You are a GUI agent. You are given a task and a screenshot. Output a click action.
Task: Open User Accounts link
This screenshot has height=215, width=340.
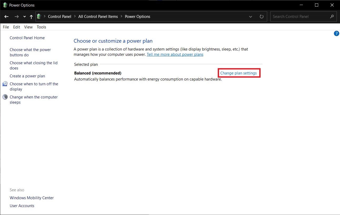(x=22, y=206)
